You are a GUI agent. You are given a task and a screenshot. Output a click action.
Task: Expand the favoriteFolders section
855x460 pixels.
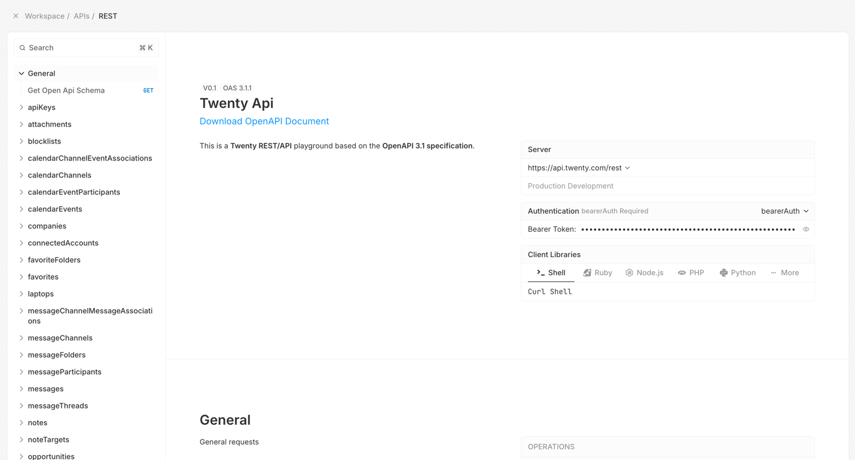21,260
